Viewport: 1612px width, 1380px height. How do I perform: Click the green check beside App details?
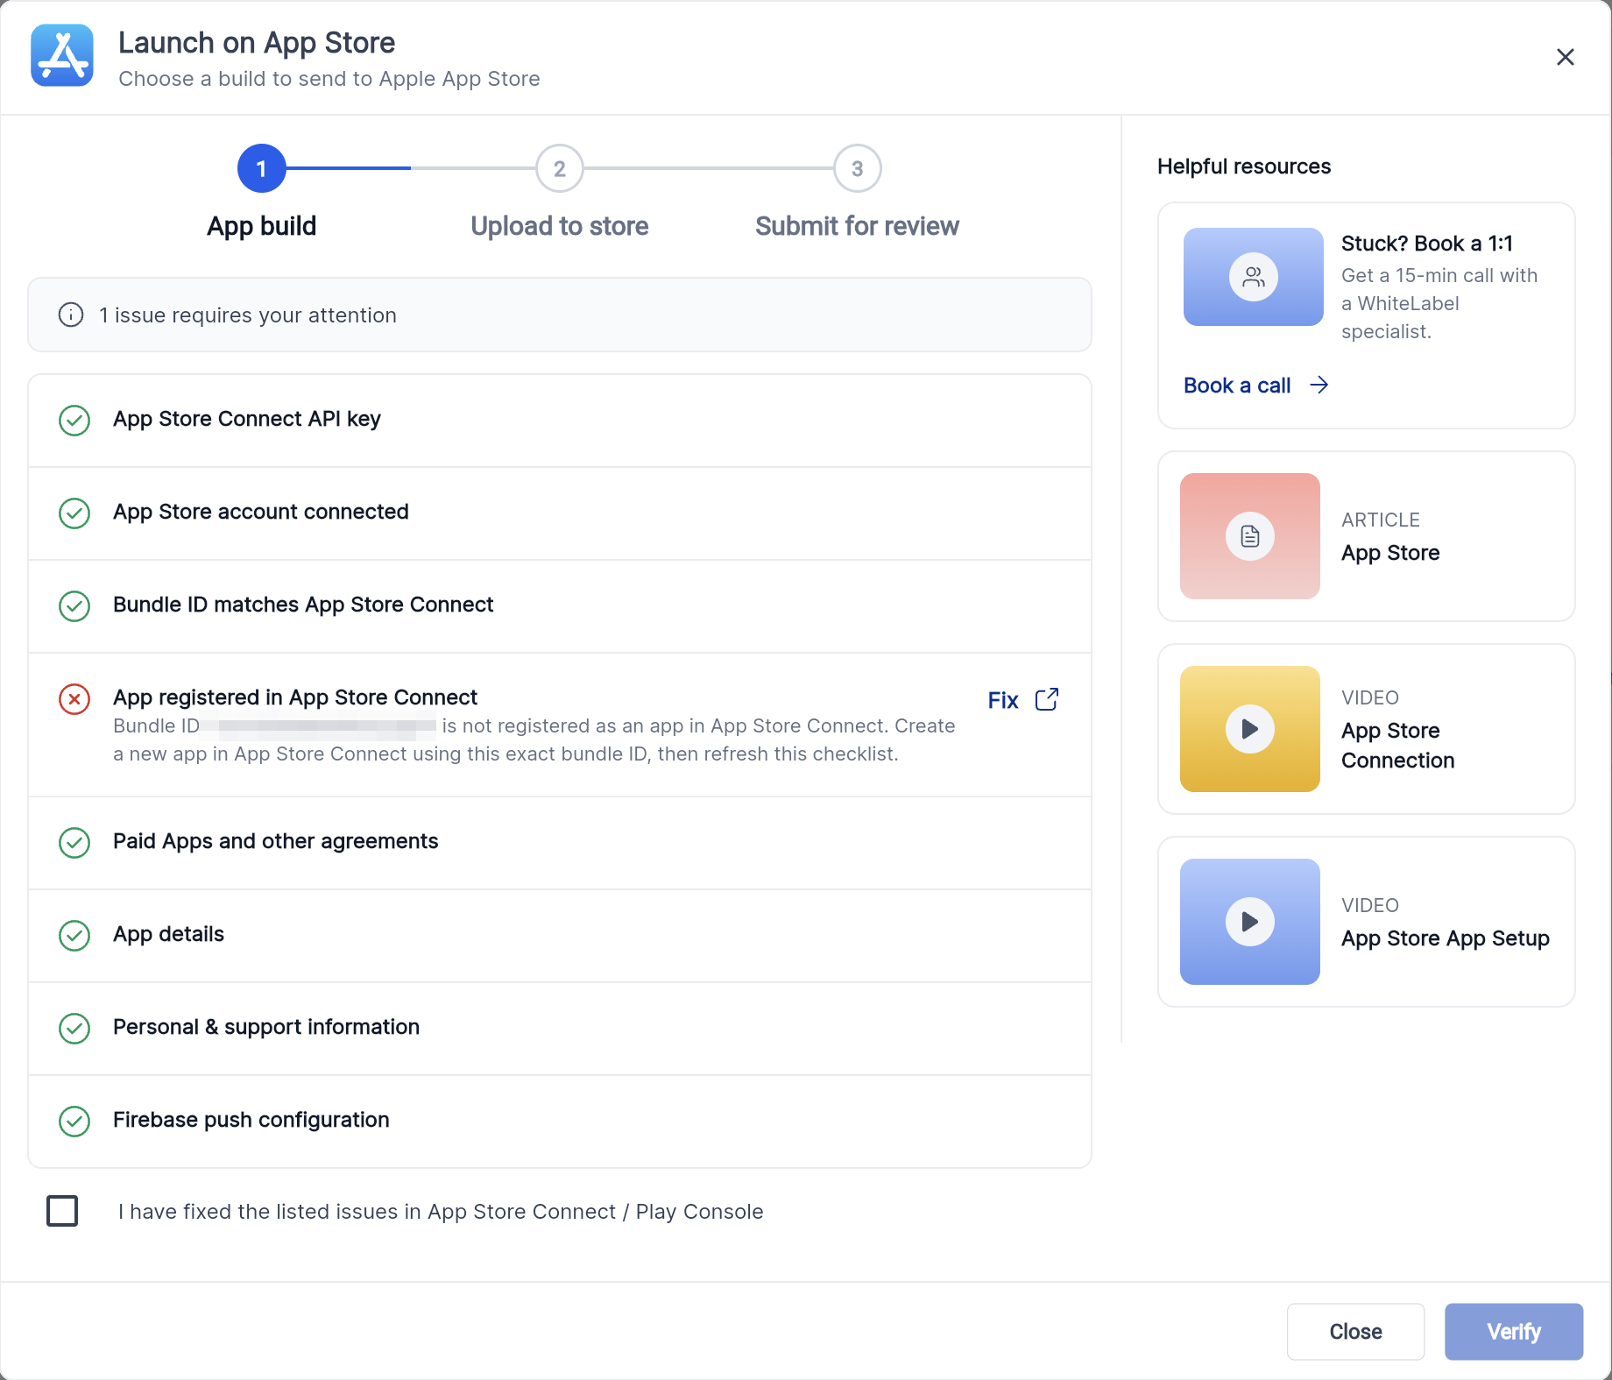[x=74, y=936]
